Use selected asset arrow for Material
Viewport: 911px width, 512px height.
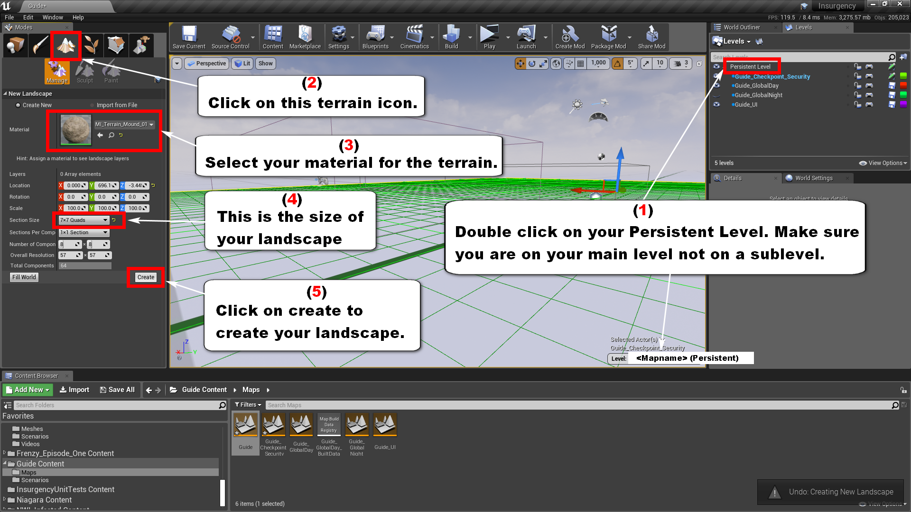(100, 135)
